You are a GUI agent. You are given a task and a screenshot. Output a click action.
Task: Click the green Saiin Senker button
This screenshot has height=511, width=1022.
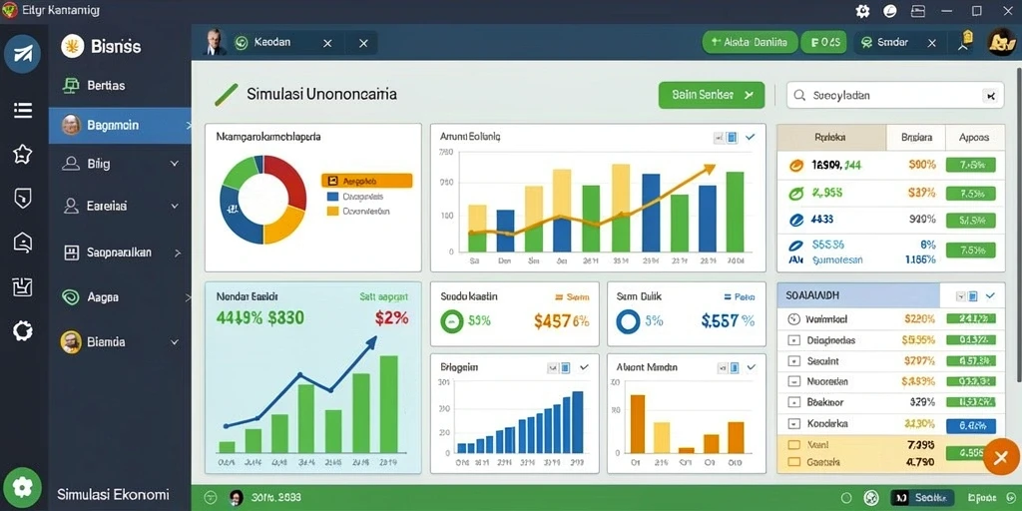coord(711,95)
